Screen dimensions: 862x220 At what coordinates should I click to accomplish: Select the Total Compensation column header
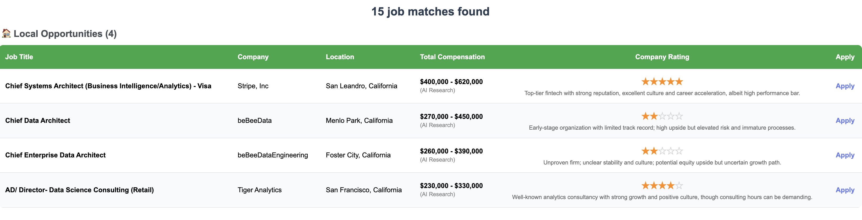[452, 57]
